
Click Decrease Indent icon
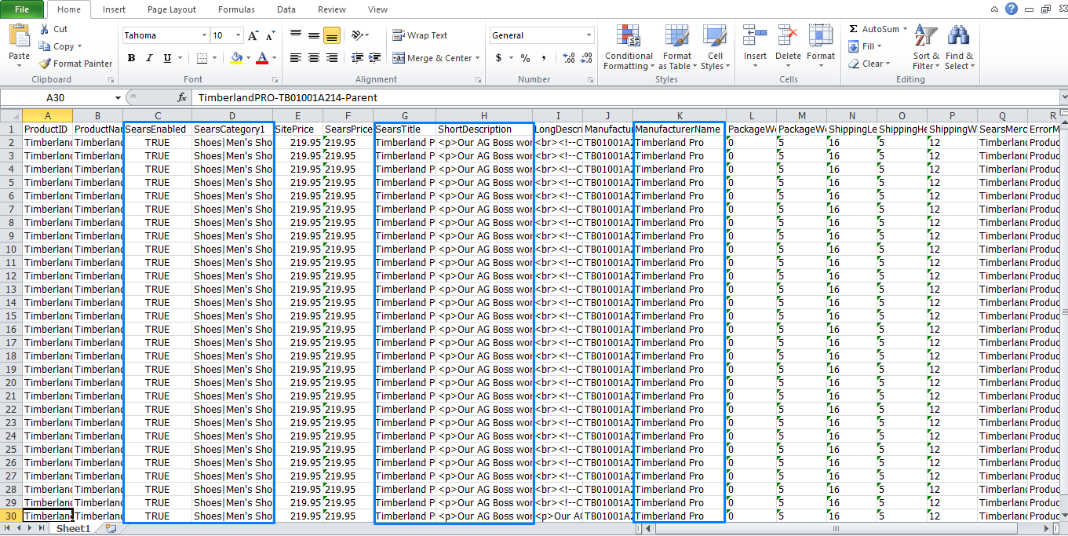pyautogui.click(x=358, y=58)
